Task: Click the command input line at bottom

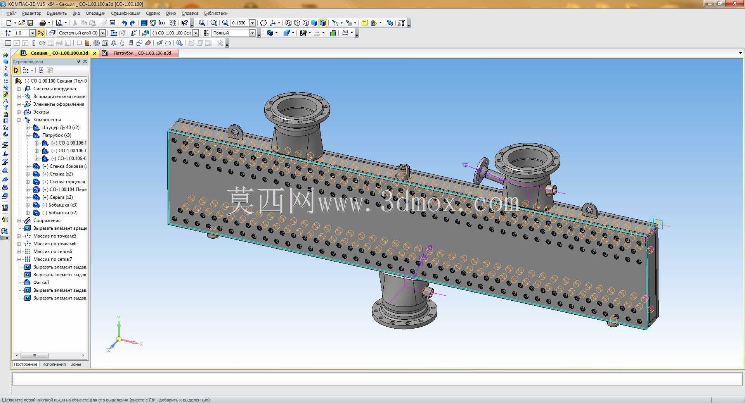Action: coord(377,379)
